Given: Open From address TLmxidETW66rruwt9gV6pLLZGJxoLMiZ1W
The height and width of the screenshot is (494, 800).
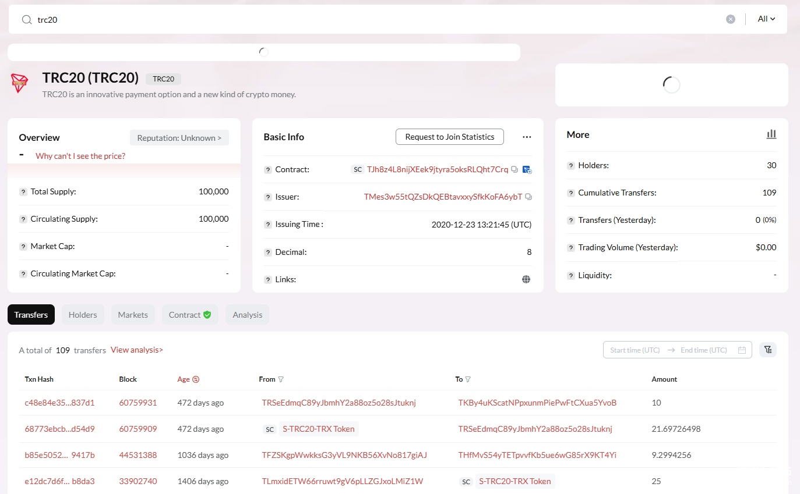Looking at the screenshot, I should [x=343, y=481].
